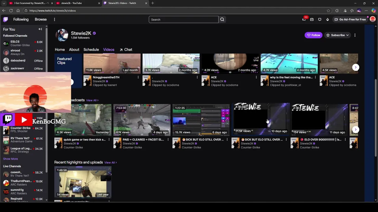
Task: Open the channel Chat link
Action: coord(126,50)
